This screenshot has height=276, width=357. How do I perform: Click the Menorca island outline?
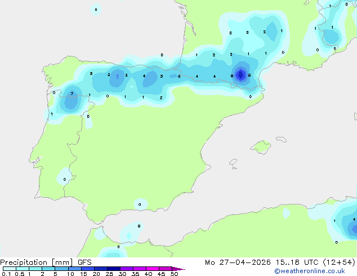tap(282, 139)
